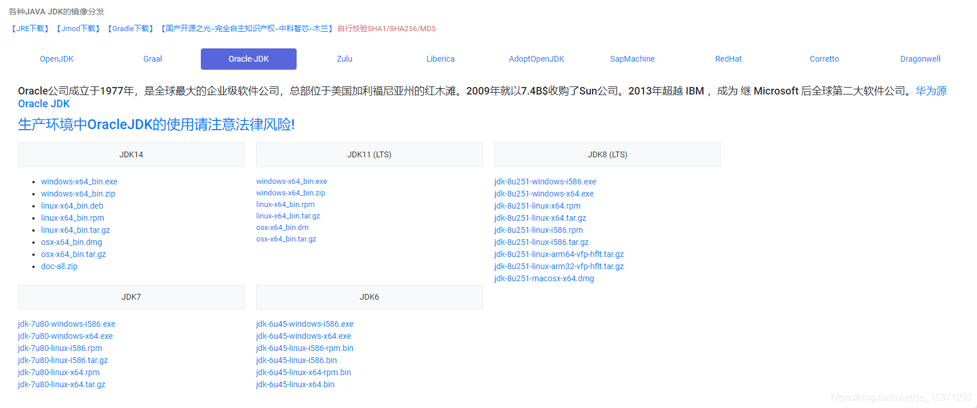Switch to the AdoptOpenJDK tab
Image resolution: width=977 pixels, height=408 pixels.
[x=537, y=59]
